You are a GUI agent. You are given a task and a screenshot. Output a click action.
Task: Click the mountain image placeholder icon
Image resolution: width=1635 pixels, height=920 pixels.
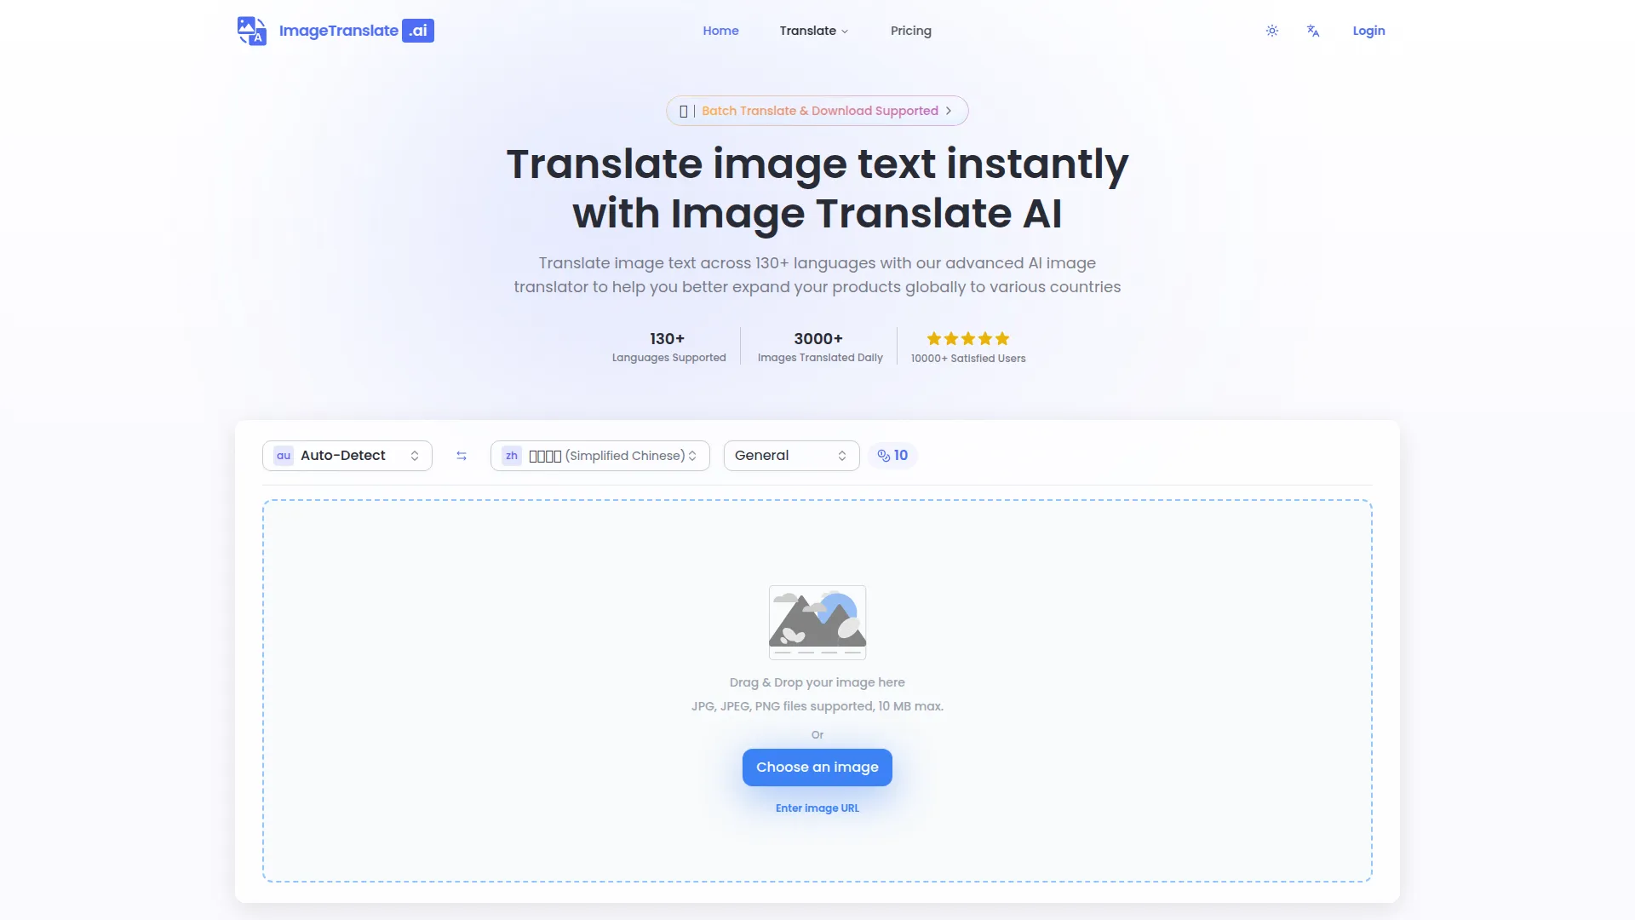(817, 622)
